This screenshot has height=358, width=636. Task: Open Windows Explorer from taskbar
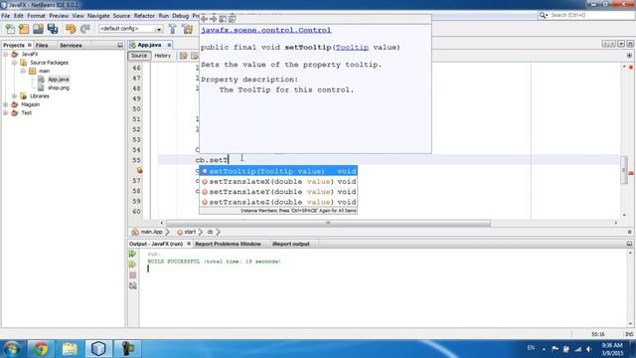click(x=70, y=349)
